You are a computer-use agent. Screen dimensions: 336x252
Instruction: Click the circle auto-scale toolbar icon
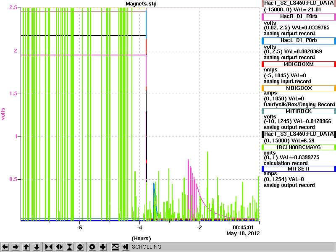click(92, 247)
